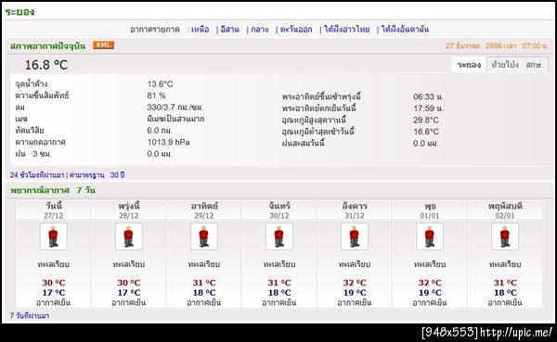
Task: Click the ระยอง page title
Action: pyautogui.click(x=19, y=12)
